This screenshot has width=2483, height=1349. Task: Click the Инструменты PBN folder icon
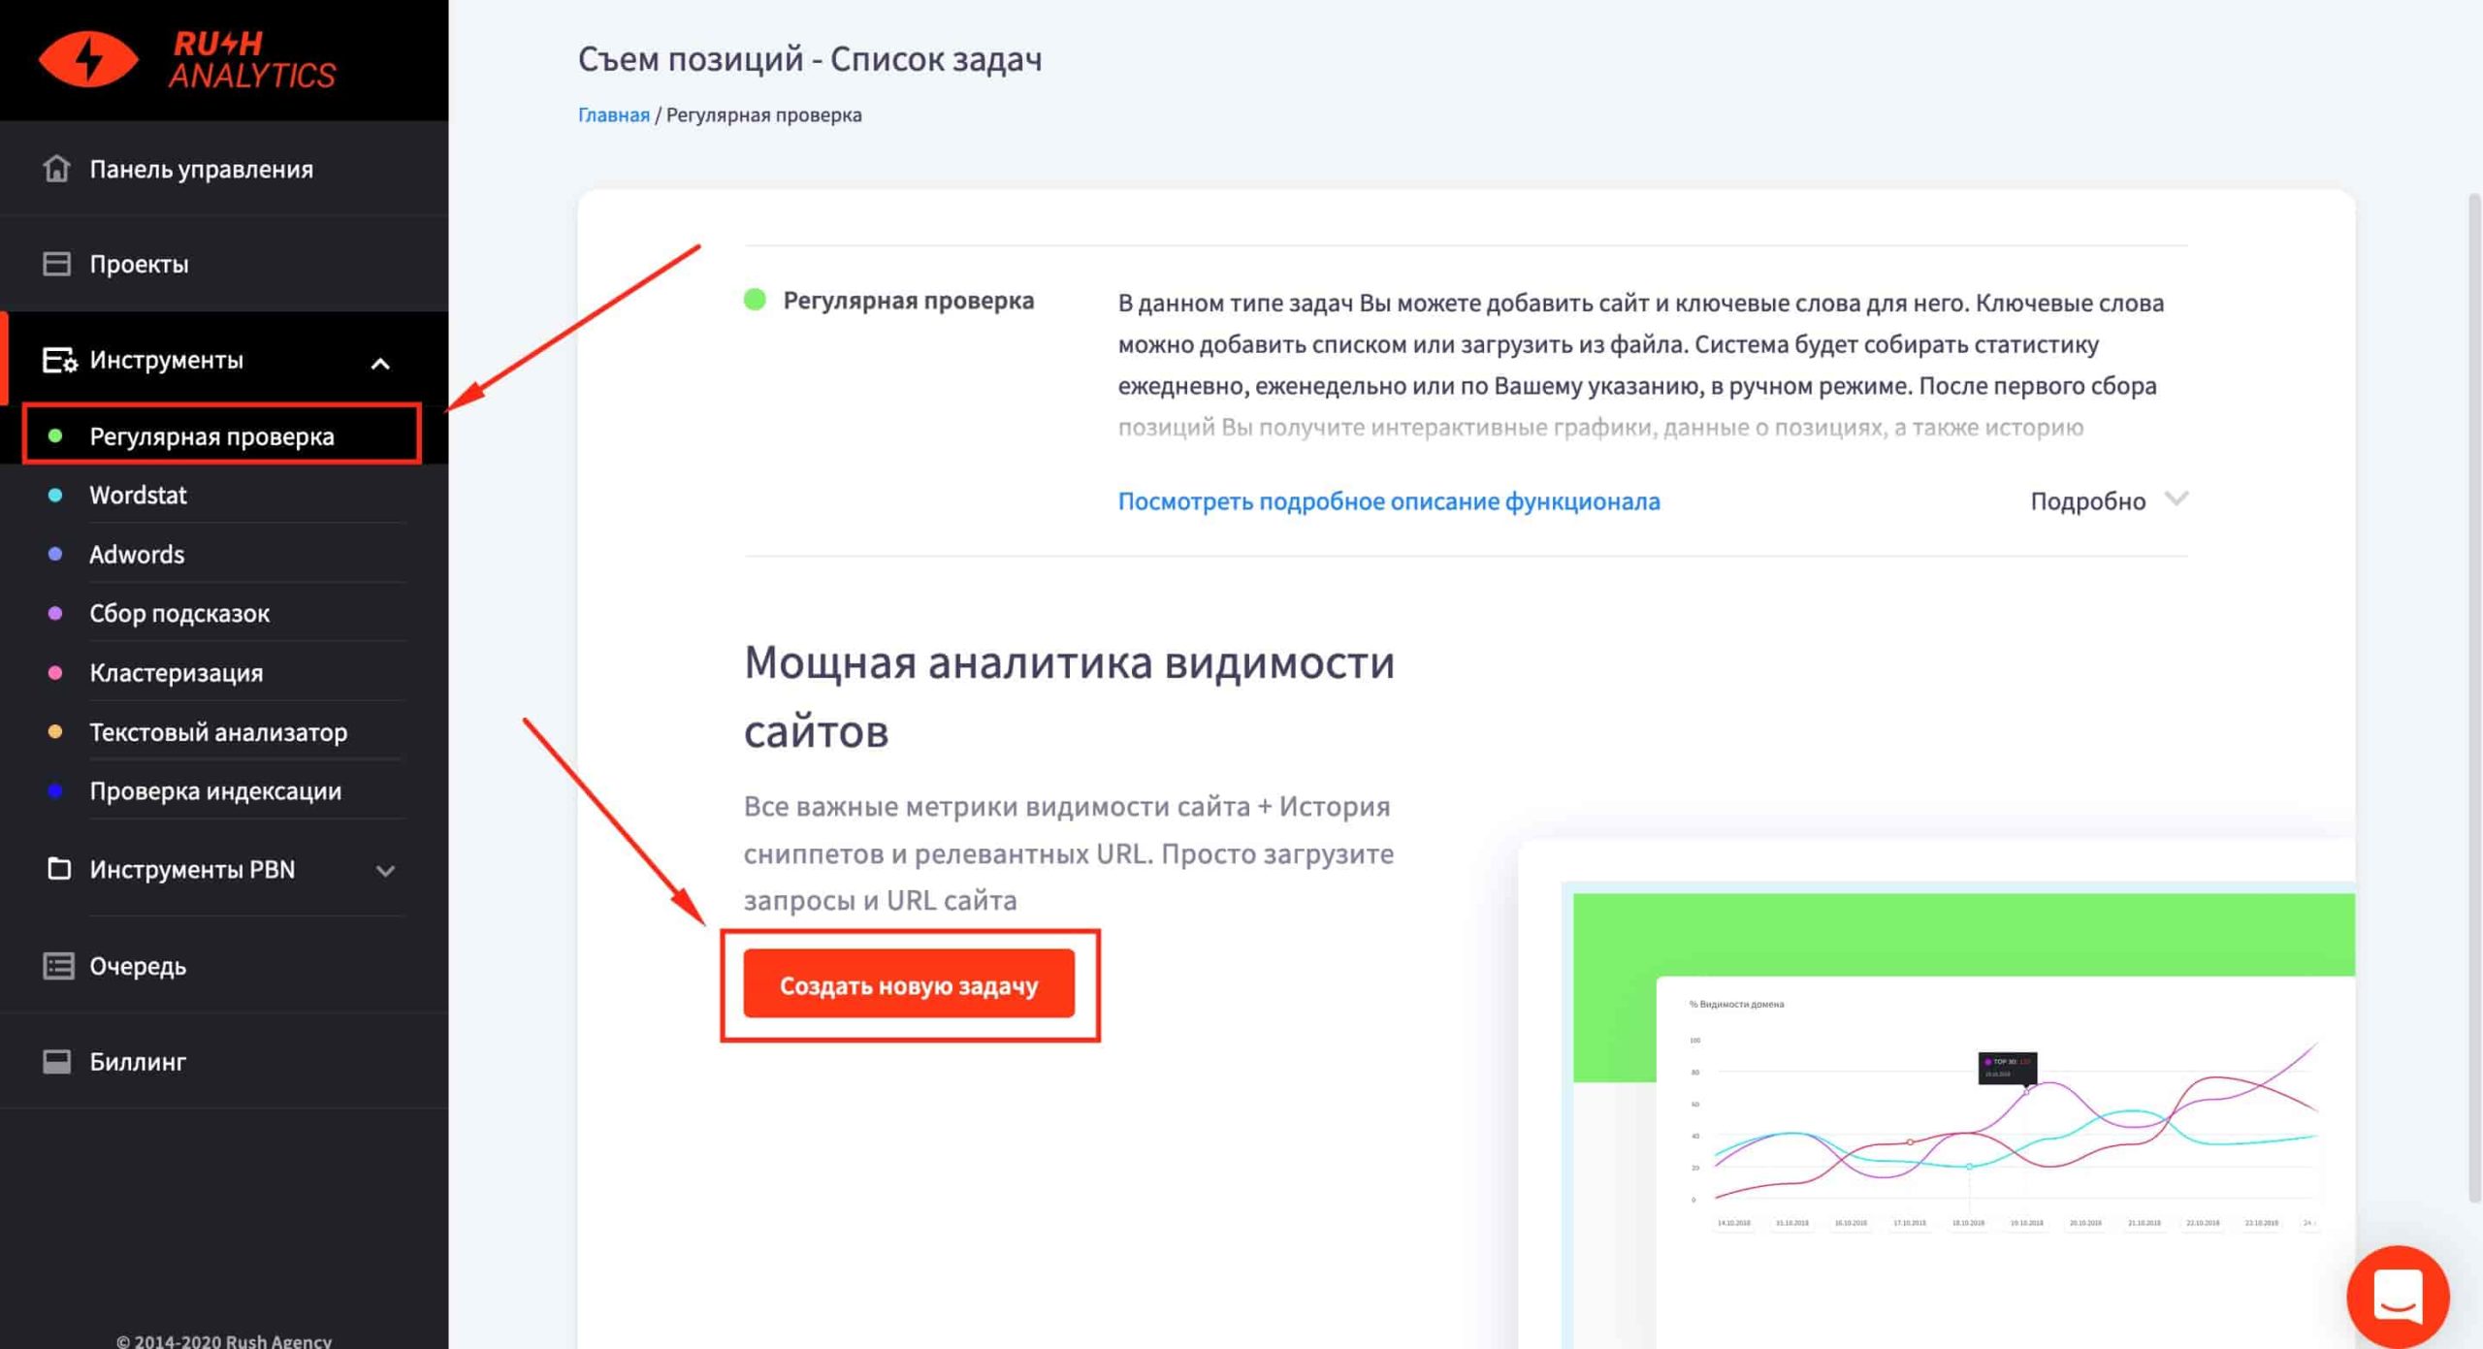(58, 868)
